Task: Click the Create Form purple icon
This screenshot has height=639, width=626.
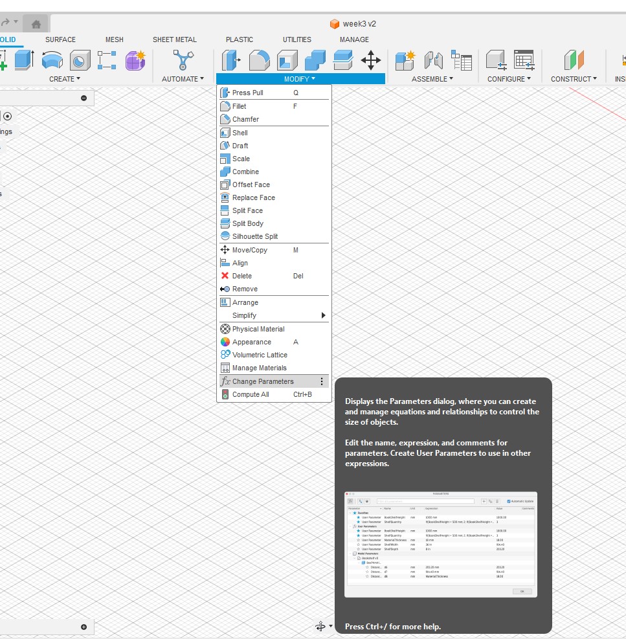Action: (135, 60)
